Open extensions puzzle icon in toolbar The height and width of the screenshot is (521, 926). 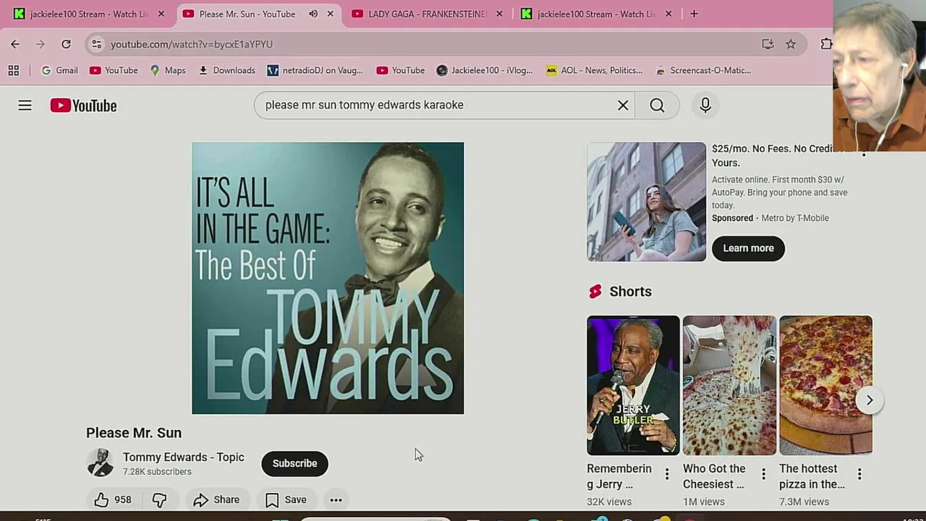[826, 44]
